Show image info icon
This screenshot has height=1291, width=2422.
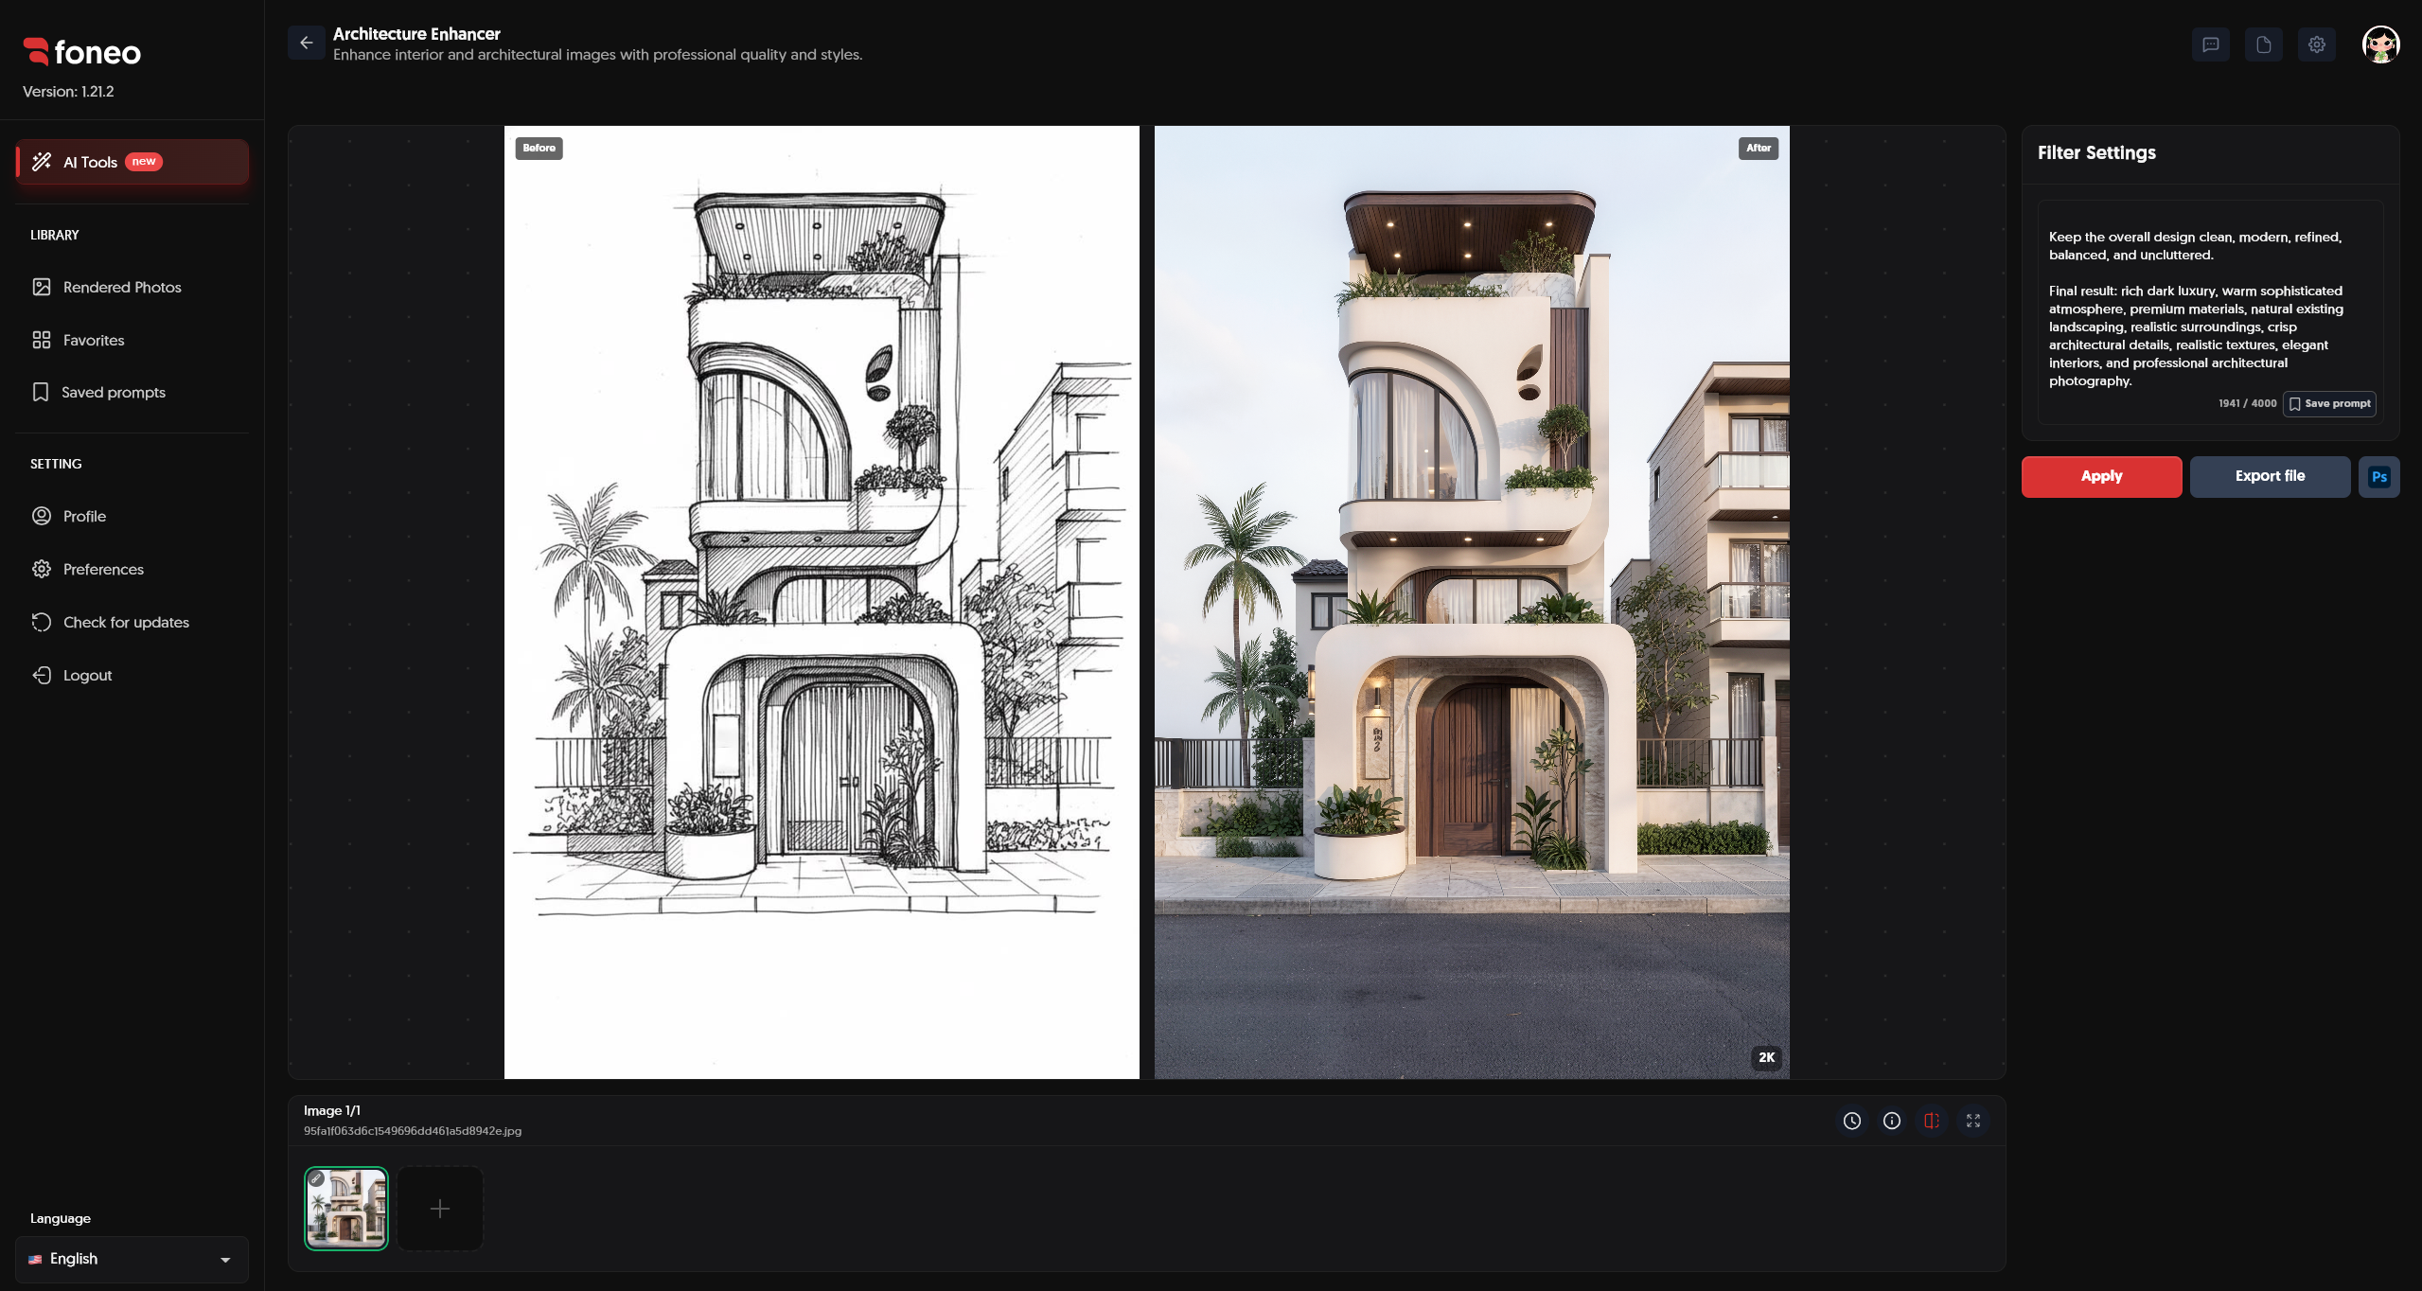point(1892,1121)
